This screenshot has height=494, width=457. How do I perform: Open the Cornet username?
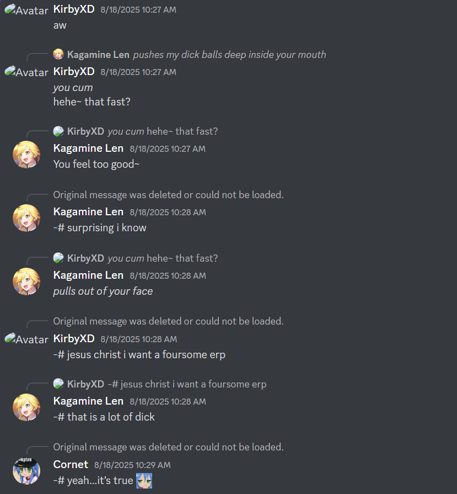click(x=71, y=464)
